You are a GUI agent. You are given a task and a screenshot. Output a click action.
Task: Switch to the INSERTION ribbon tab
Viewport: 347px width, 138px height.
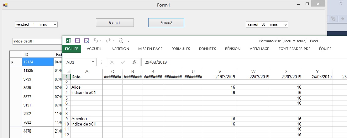pos(120,49)
